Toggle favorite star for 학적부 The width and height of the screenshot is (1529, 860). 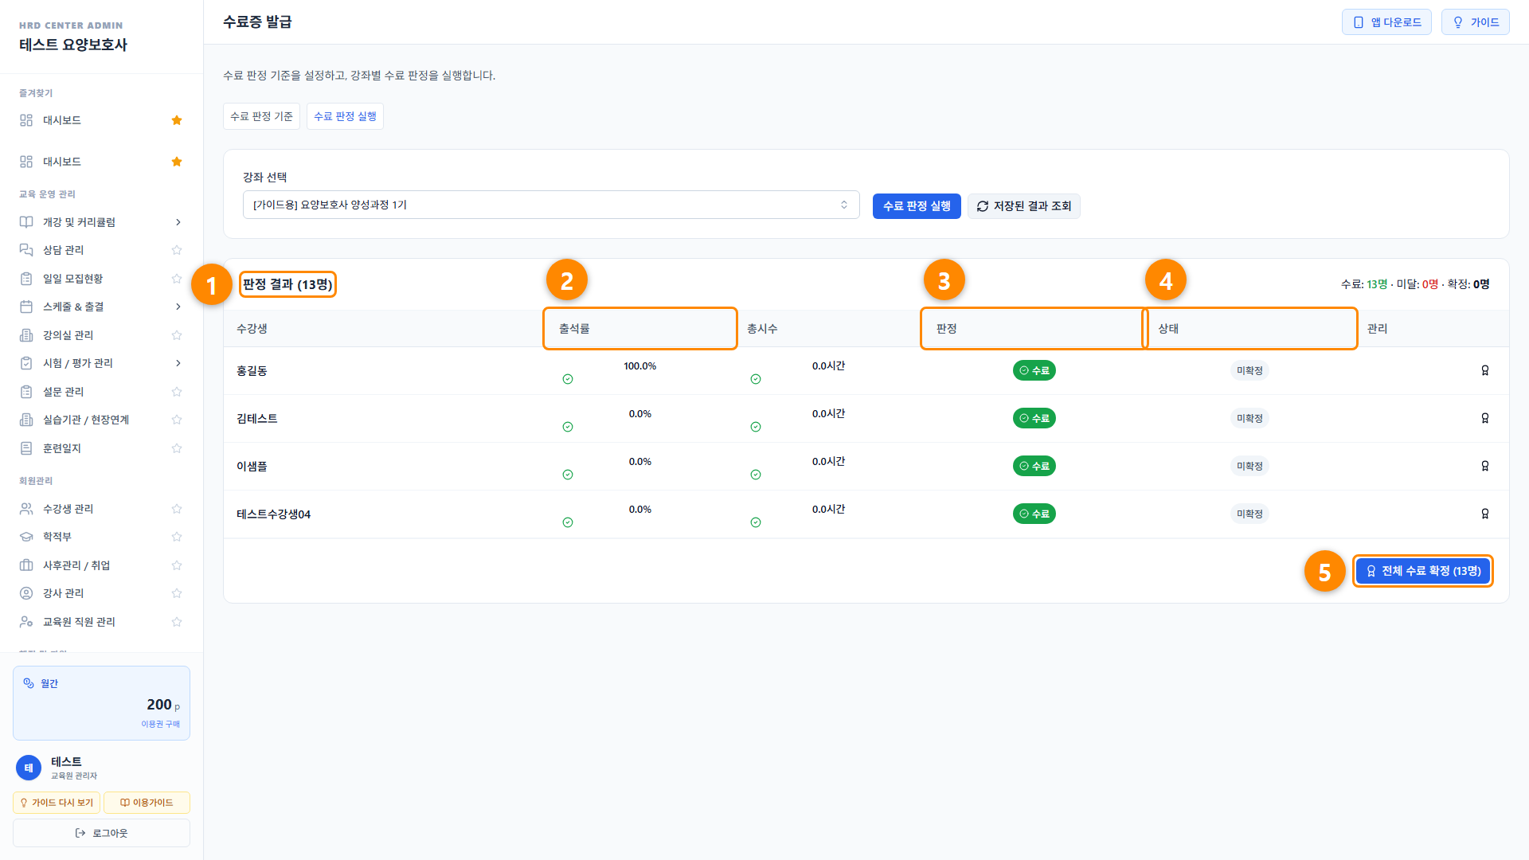[x=177, y=537]
